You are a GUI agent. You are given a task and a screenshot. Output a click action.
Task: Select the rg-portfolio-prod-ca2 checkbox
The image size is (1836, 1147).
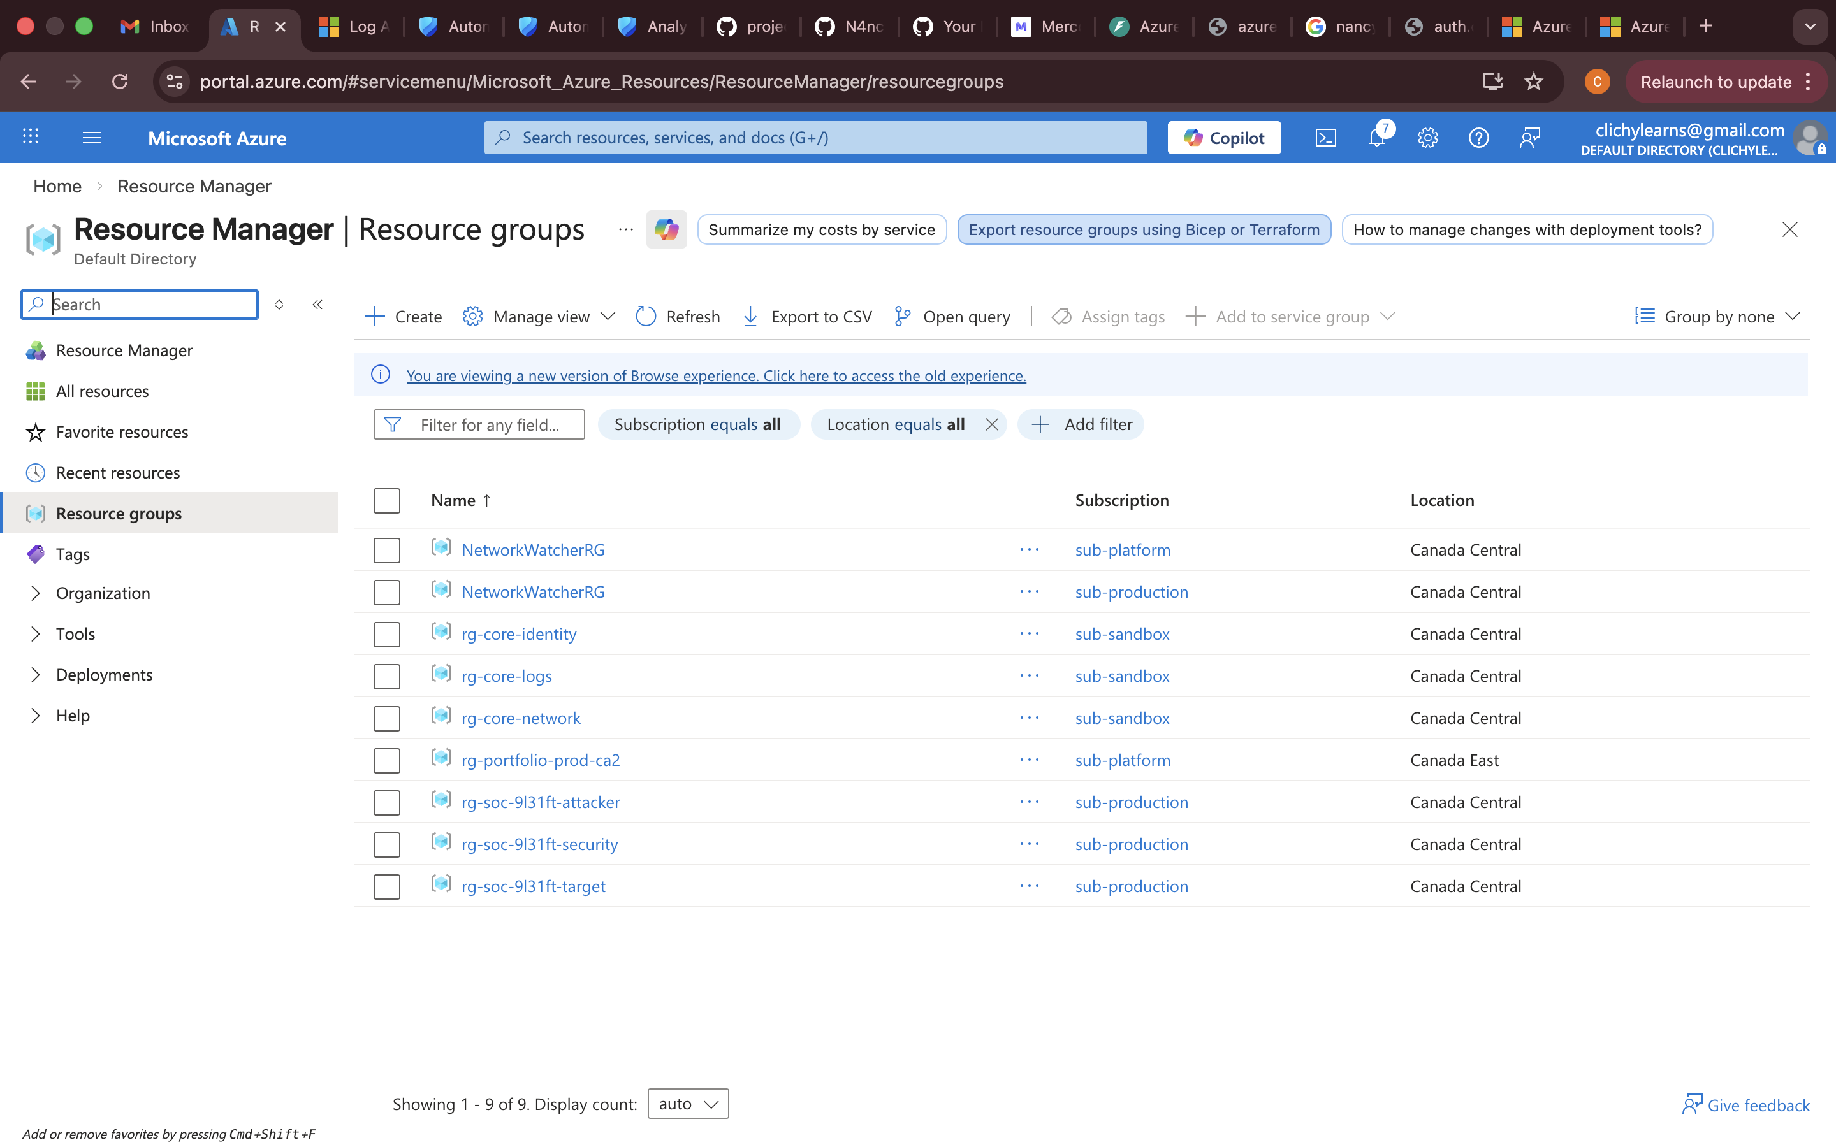[x=386, y=760]
